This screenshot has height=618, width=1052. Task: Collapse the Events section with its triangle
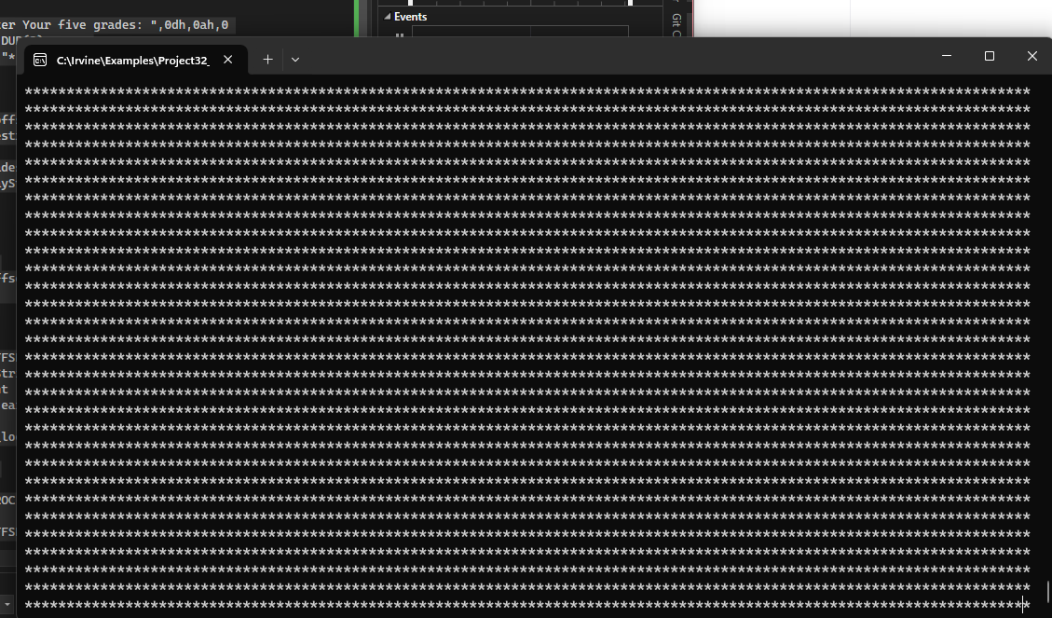pyautogui.click(x=389, y=16)
